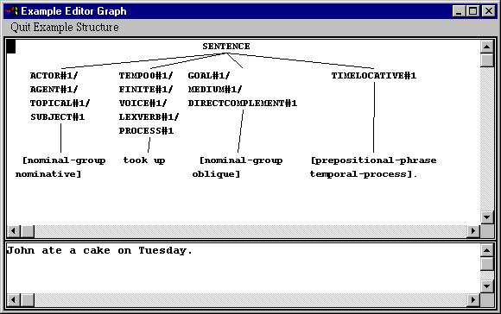Maximize the Example Editor Graph window

473,11
